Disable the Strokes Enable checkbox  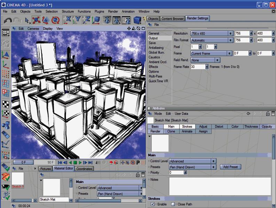(152, 204)
